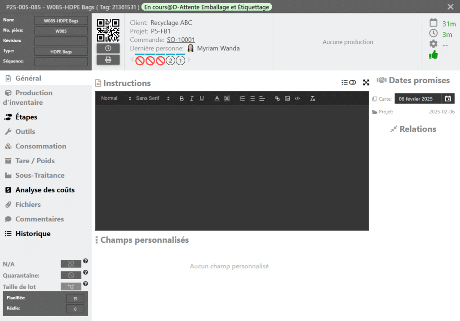Insert an image in the Instructions editor
The width and height of the screenshot is (460, 321).
point(287,98)
